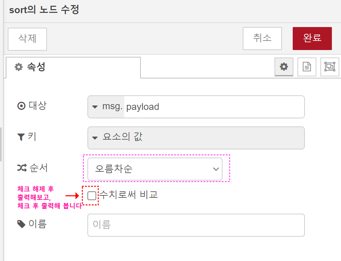Open the node properties gear icon

click(284, 67)
